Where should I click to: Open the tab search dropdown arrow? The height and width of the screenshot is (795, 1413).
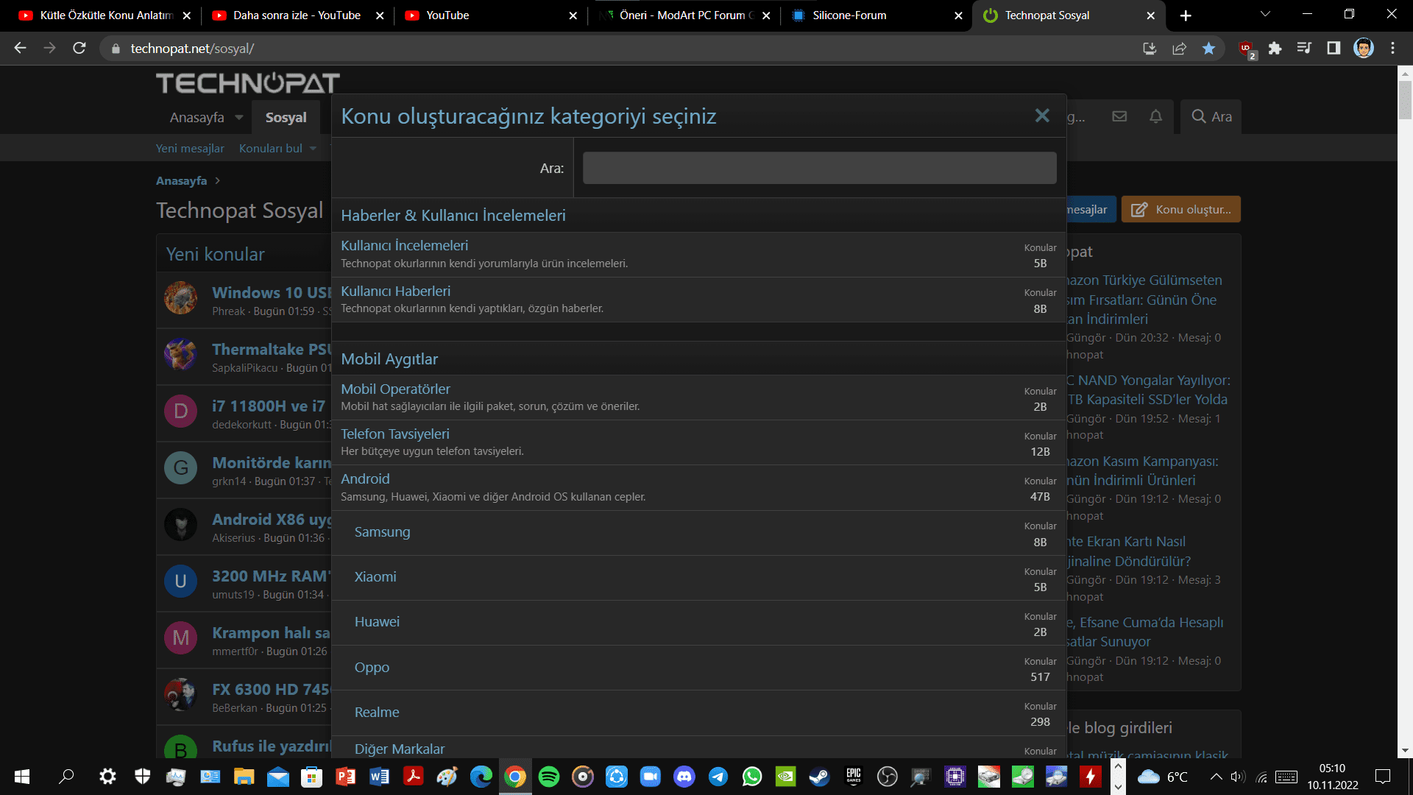coord(1265,14)
